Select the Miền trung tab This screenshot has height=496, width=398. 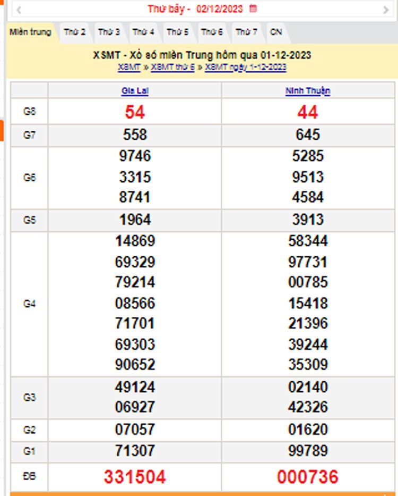30,32
